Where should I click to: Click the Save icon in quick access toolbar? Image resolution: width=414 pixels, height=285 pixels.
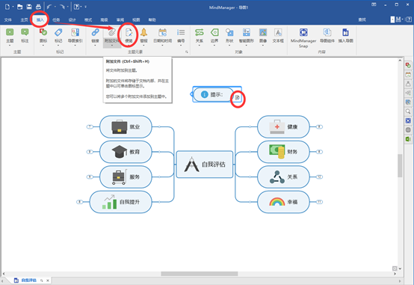(x=29, y=7)
